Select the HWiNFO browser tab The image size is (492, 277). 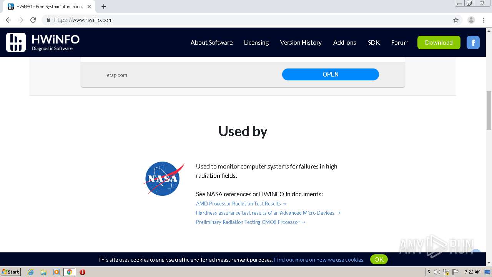pos(50,7)
